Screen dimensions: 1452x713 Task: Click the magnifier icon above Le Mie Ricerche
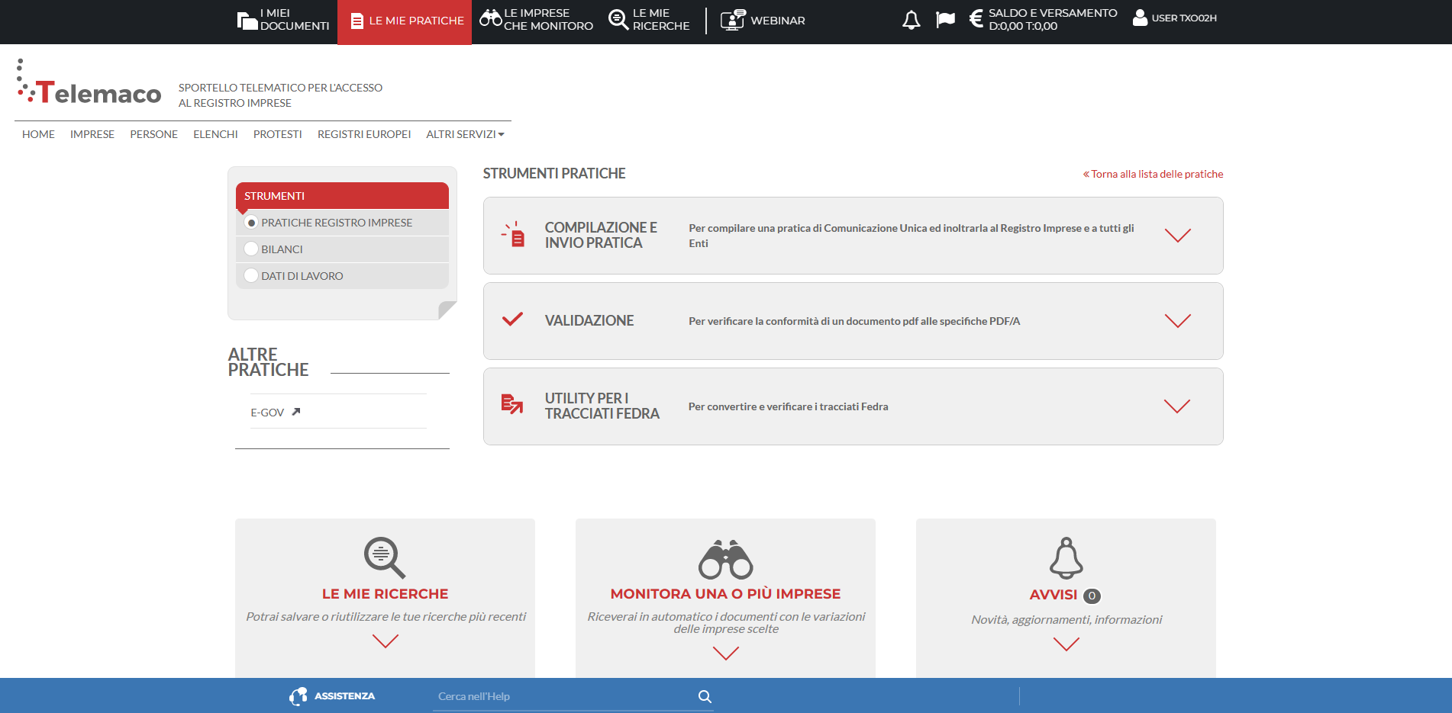[x=385, y=557]
